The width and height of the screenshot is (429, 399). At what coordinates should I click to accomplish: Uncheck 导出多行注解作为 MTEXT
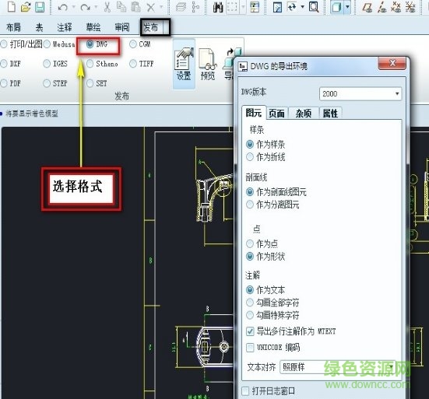[250, 331]
